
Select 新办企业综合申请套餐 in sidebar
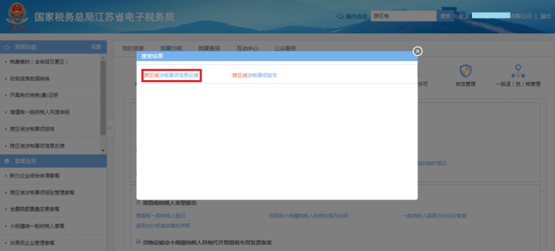click(35, 176)
